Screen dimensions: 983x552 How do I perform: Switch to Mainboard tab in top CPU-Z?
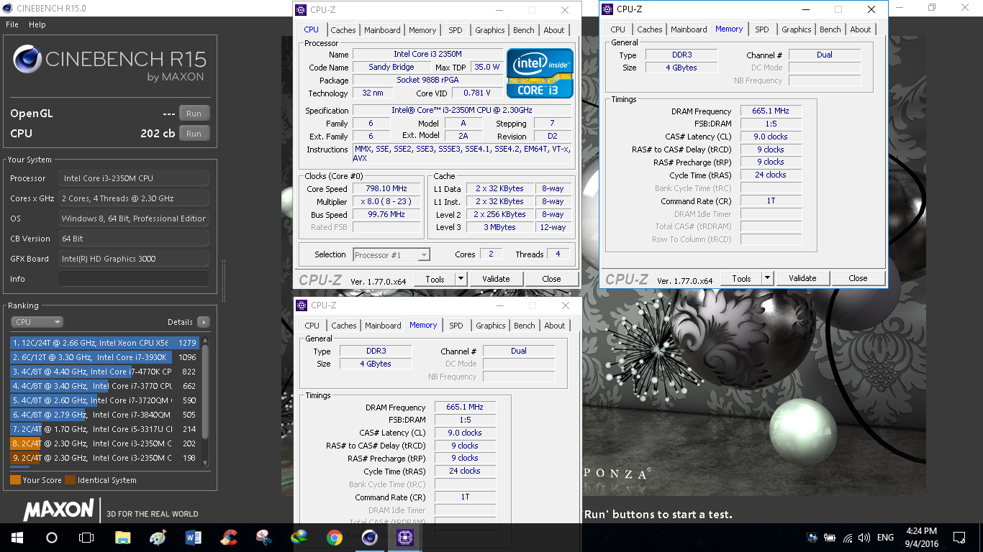(x=382, y=30)
